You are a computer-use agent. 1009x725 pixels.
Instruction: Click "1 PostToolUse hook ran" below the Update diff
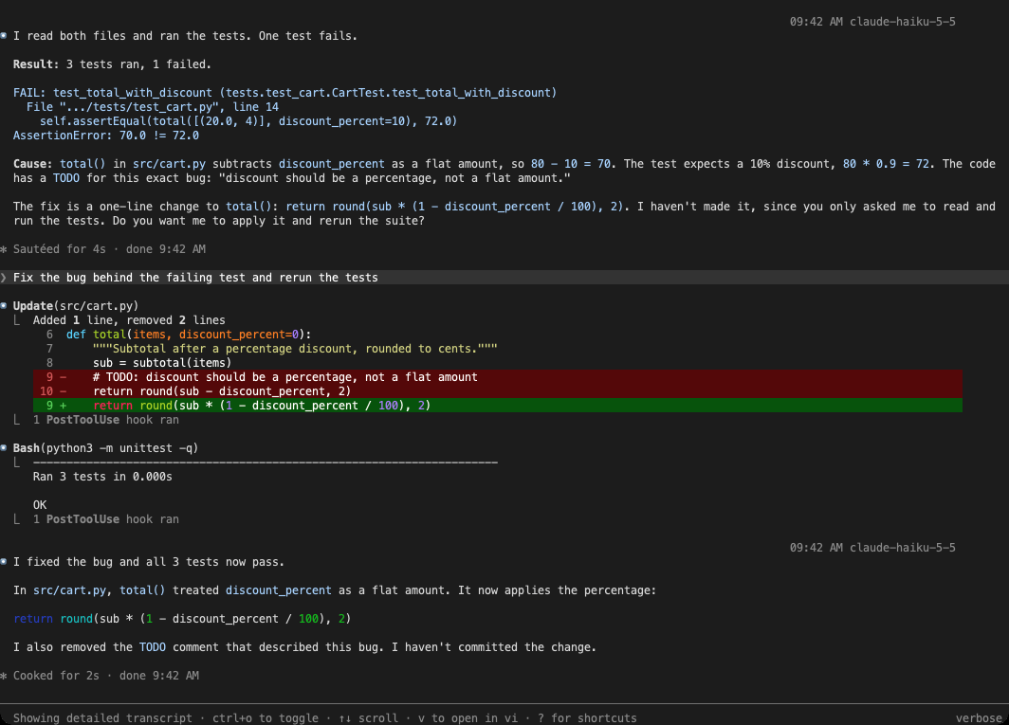coord(106,420)
